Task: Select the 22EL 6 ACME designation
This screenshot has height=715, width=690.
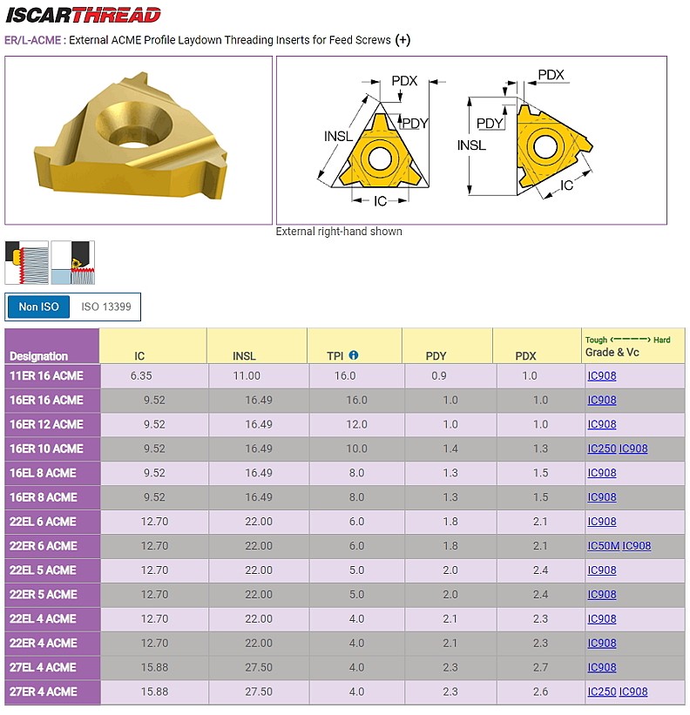Action: [43, 521]
